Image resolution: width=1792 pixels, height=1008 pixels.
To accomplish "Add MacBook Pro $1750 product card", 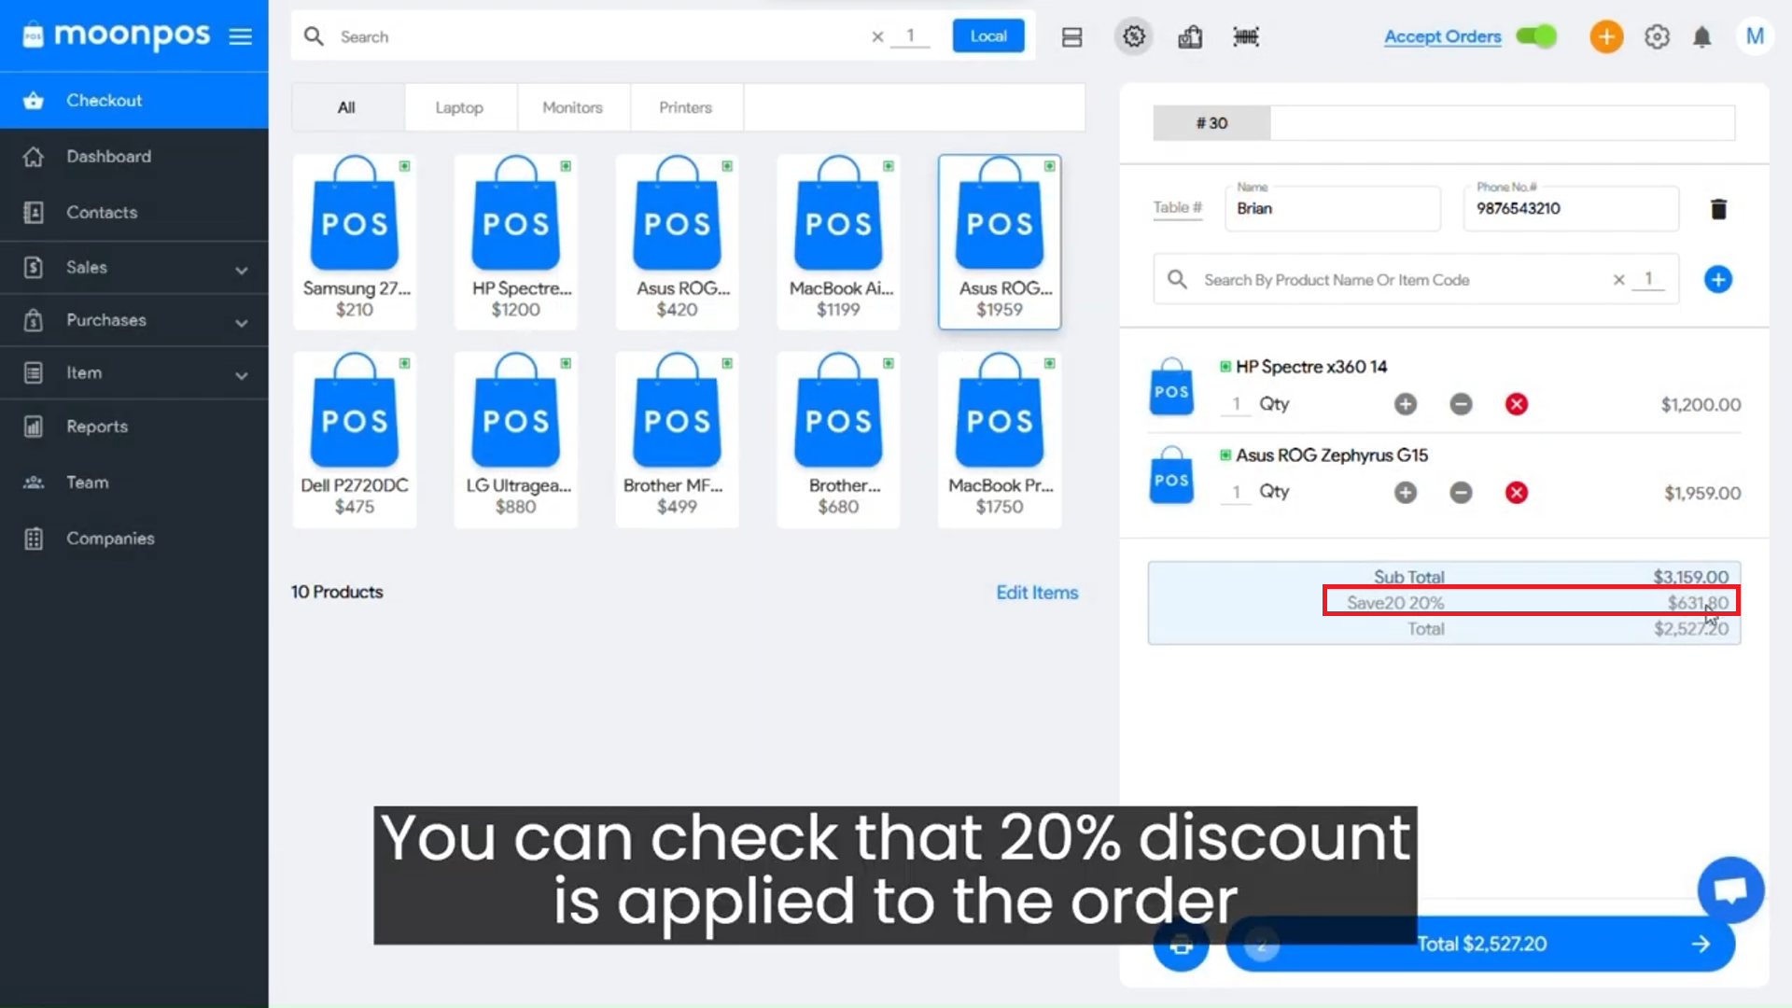I will (1000, 440).
